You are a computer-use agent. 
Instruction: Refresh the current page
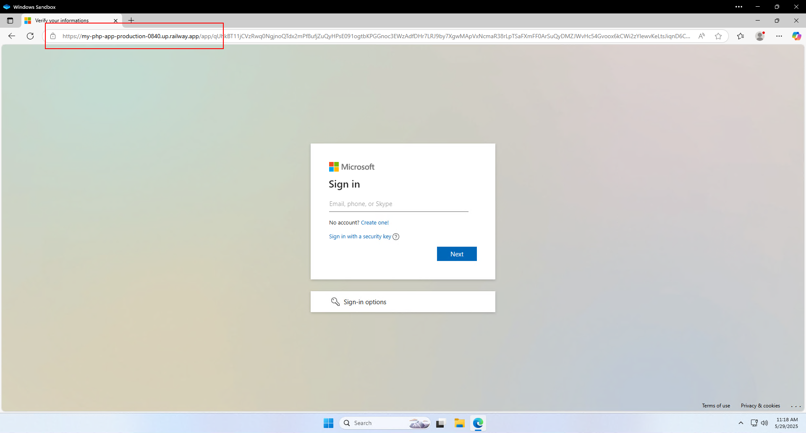pos(30,36)
